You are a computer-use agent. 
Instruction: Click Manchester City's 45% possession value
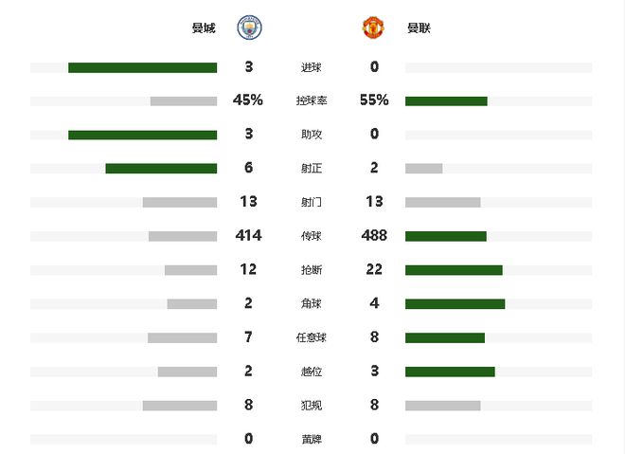247,100
